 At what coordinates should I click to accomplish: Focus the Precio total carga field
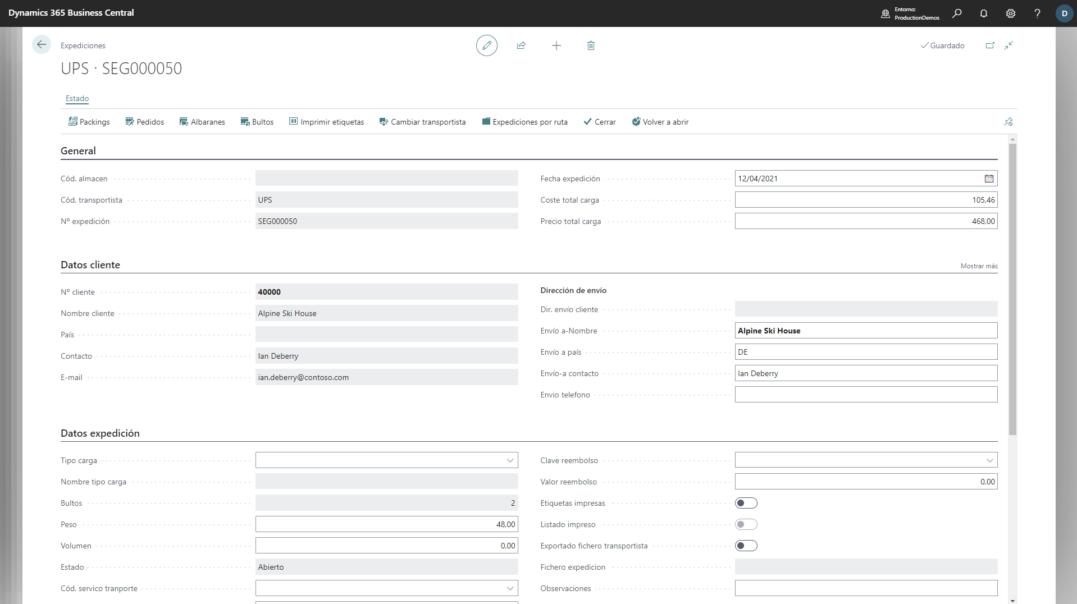tap(866, 221)
